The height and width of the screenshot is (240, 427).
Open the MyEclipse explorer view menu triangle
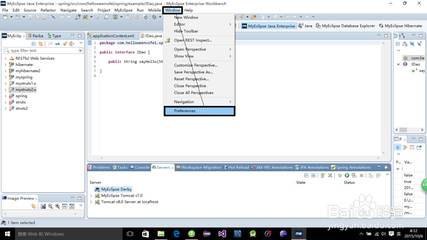coord(81,43)
